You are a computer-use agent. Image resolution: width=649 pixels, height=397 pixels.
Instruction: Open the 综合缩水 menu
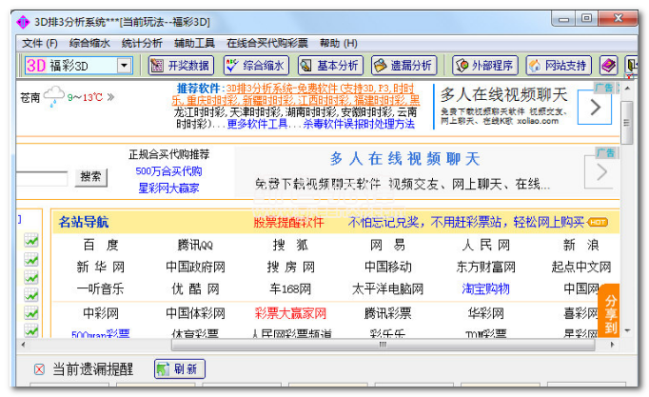pos(89,43)
